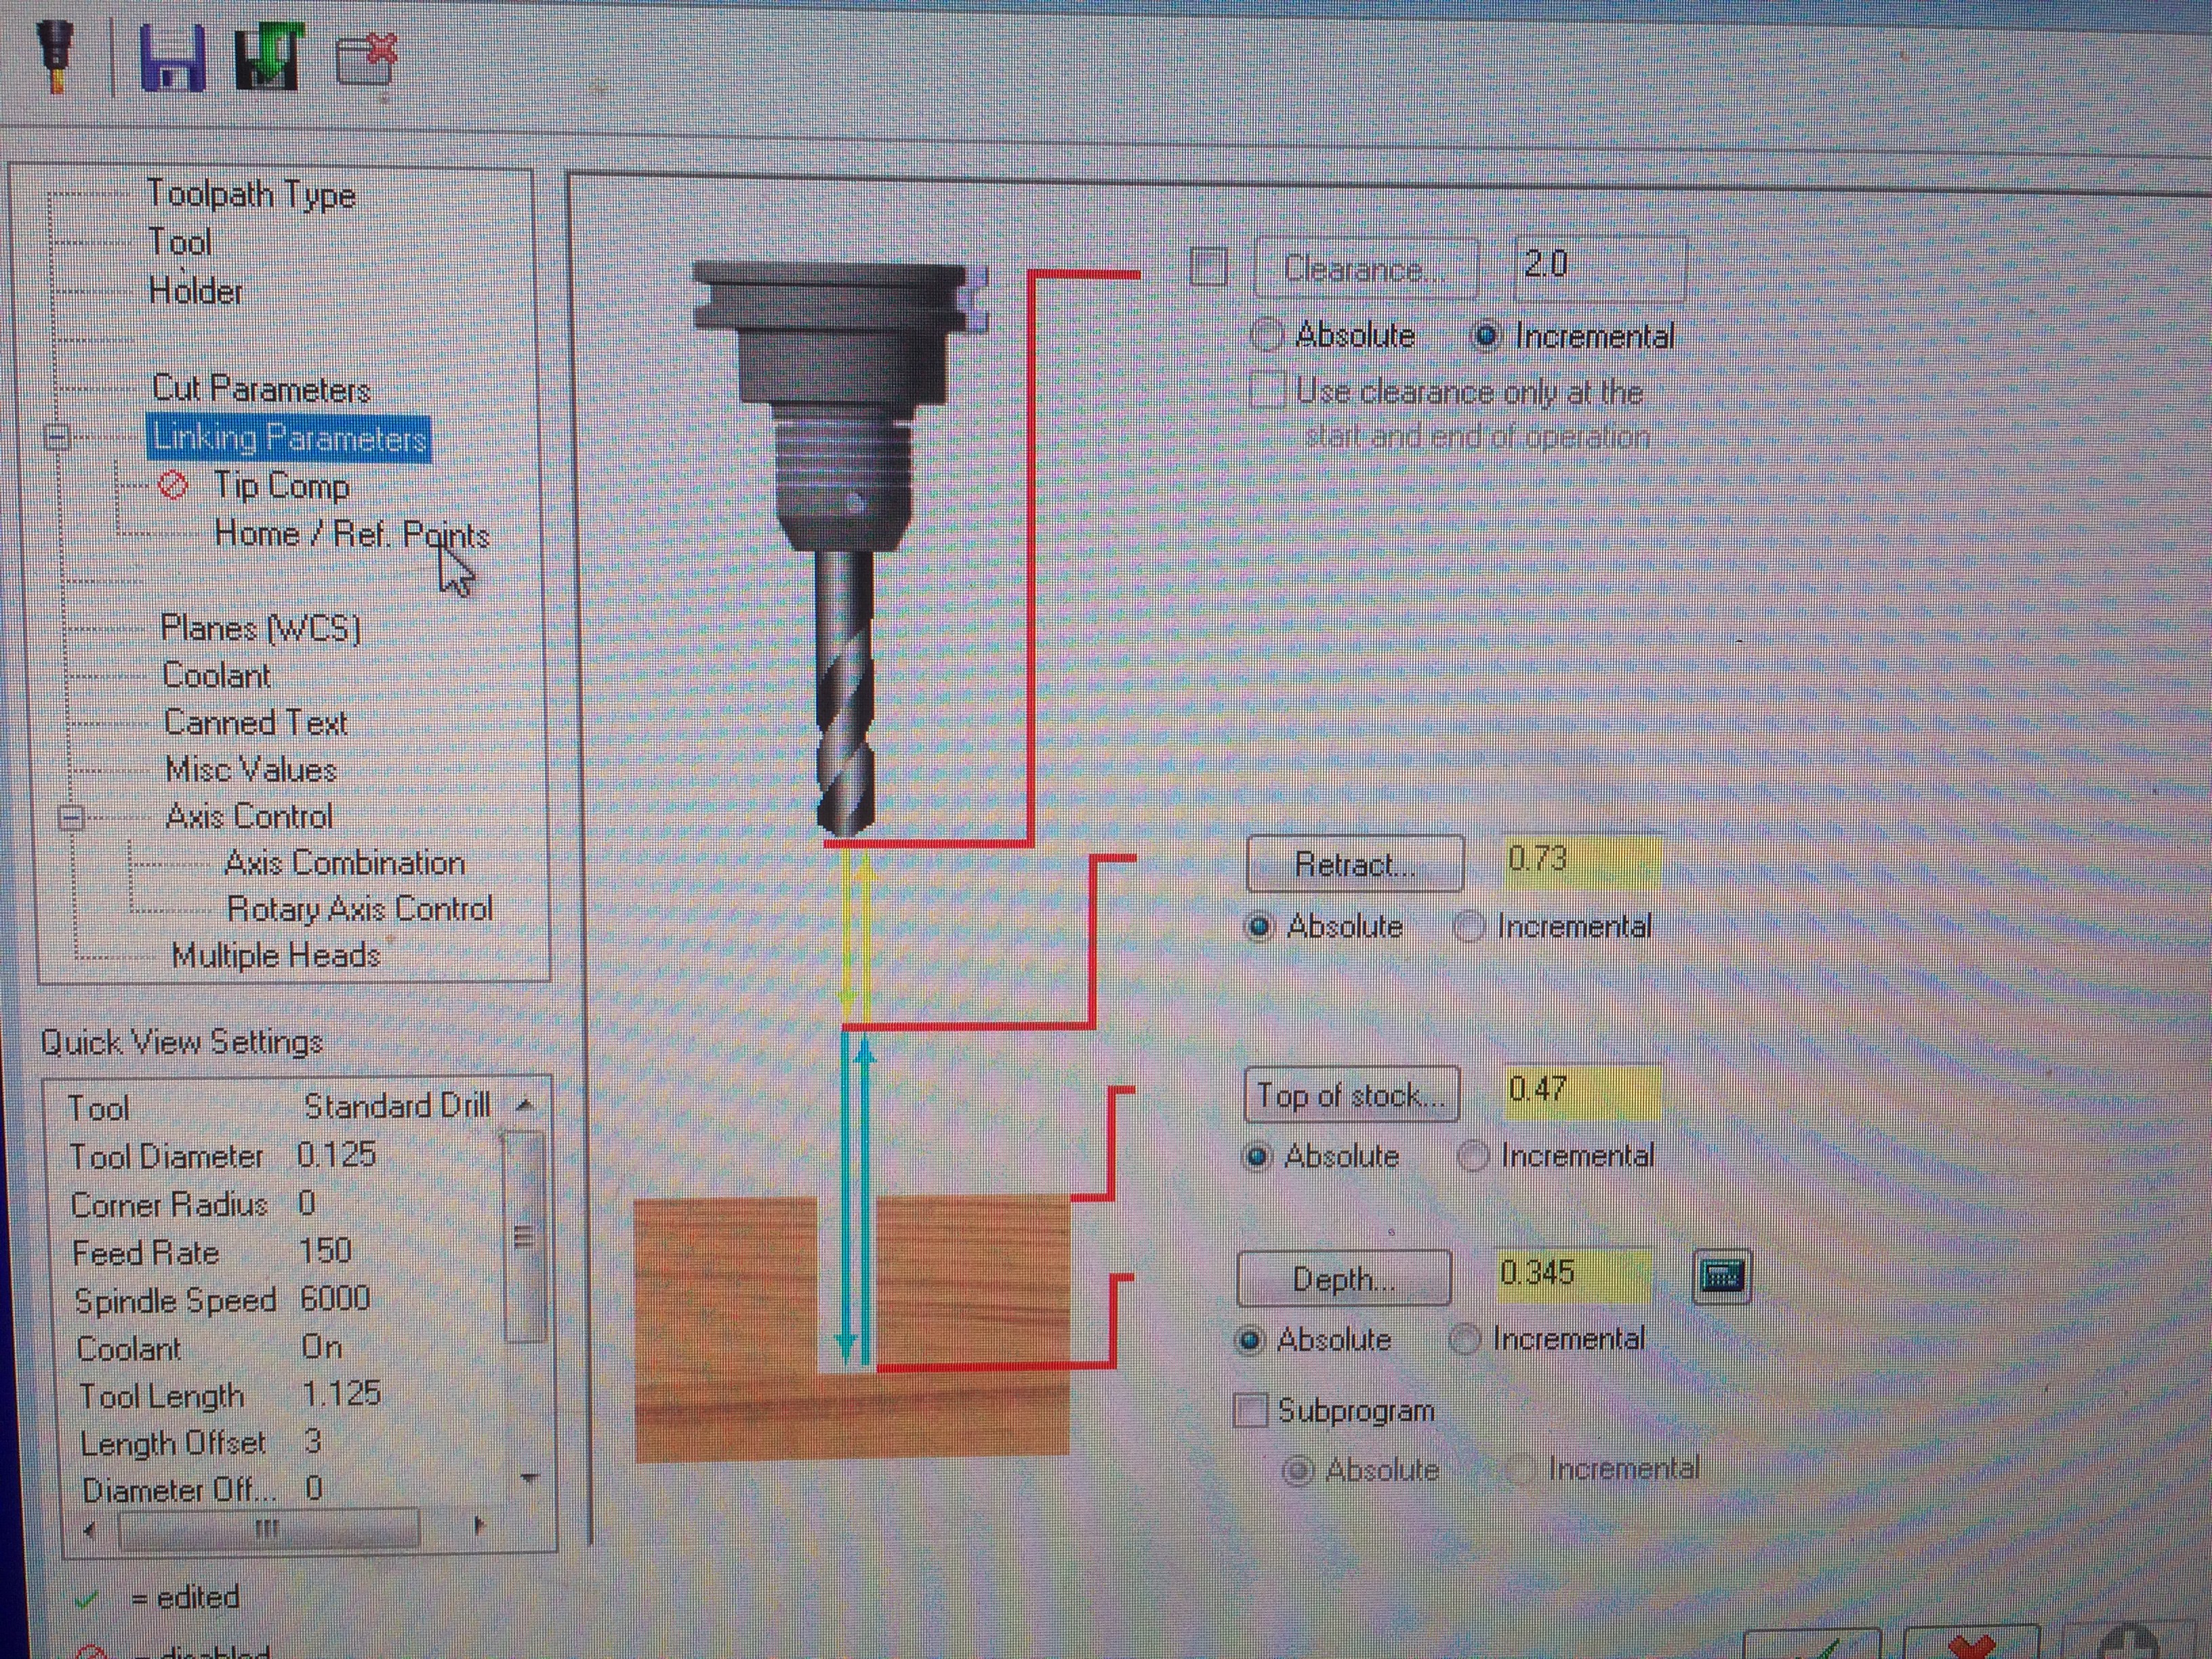Collapse the Linking Parameters tree node
The image size is (2212, 1659).
click(57, 437)
